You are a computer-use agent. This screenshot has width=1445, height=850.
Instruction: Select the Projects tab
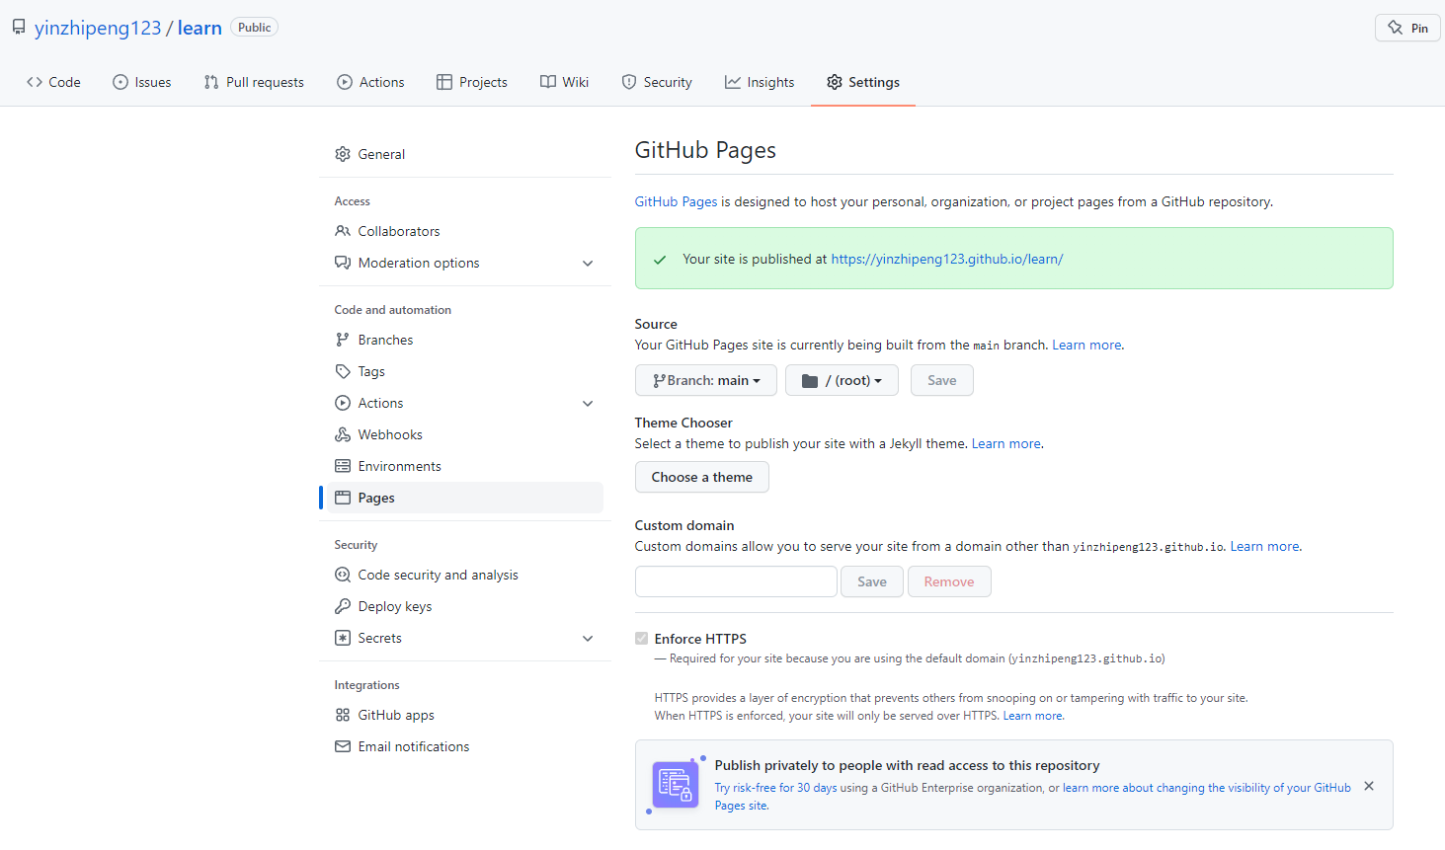472,82
